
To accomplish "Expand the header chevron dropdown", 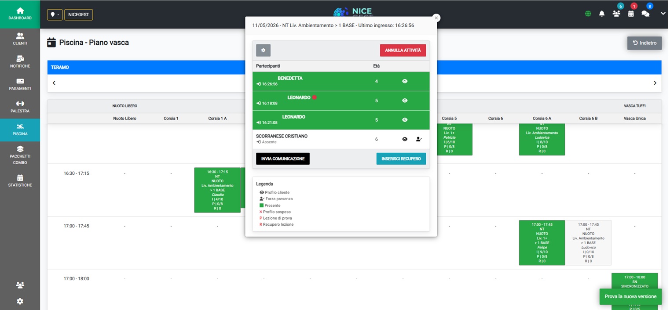I will (663, 14).
